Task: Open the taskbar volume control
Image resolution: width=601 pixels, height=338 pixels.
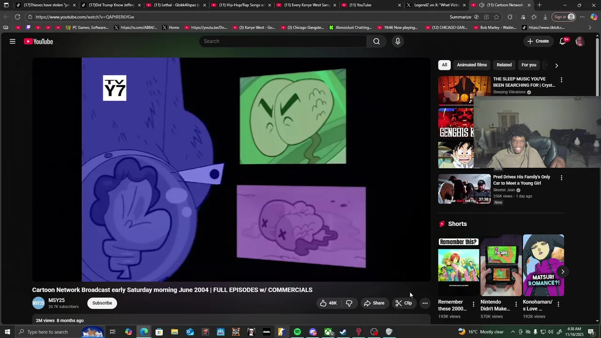Action: point(550,332)
